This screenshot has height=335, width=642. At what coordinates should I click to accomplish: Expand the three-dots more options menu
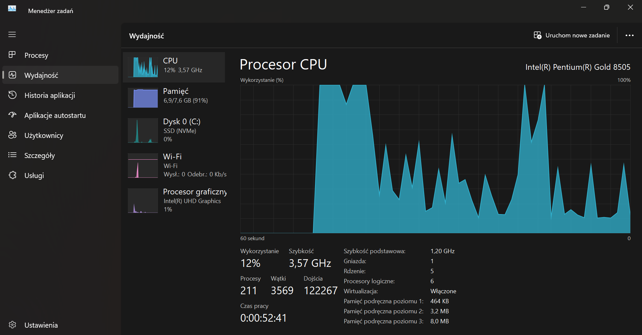(x=629, y=35)
